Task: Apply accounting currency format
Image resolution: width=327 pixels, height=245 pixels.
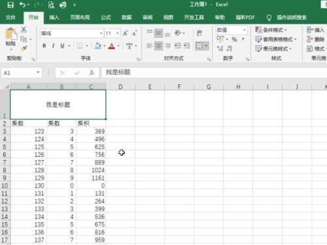Action: tap(220, 39)
